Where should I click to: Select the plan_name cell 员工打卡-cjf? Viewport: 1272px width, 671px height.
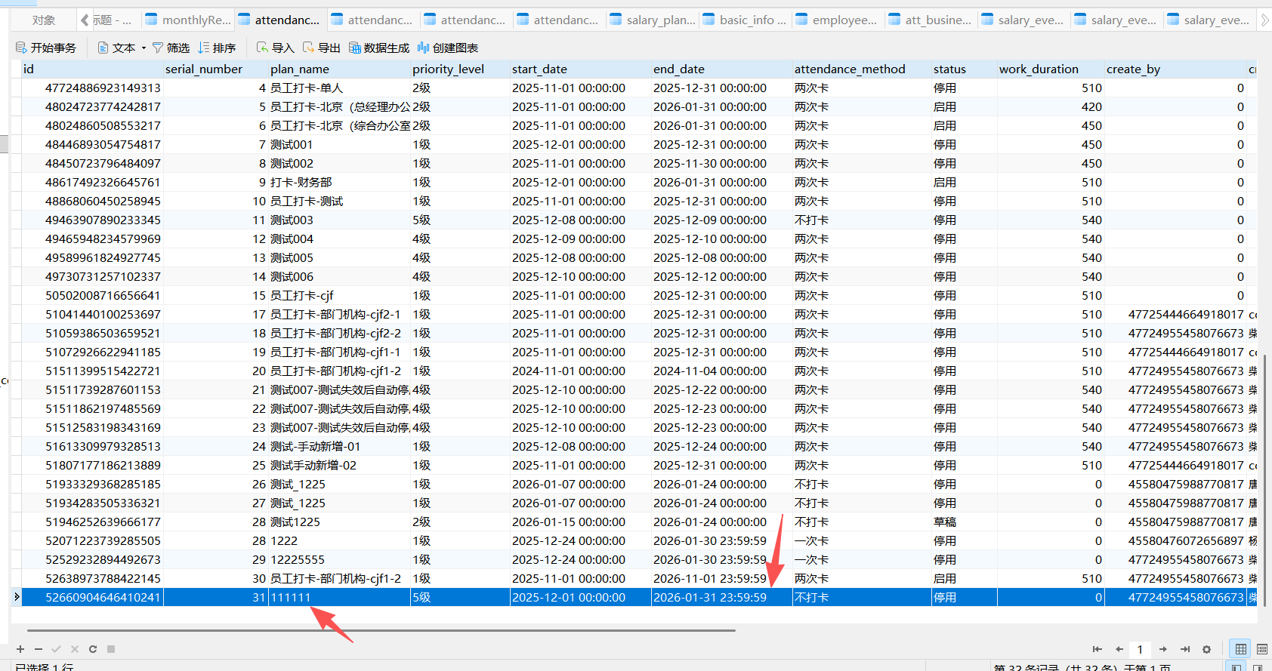339,296
